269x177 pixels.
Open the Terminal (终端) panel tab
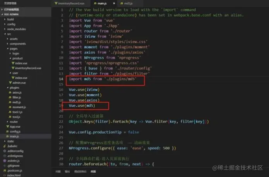pos(93,172)
